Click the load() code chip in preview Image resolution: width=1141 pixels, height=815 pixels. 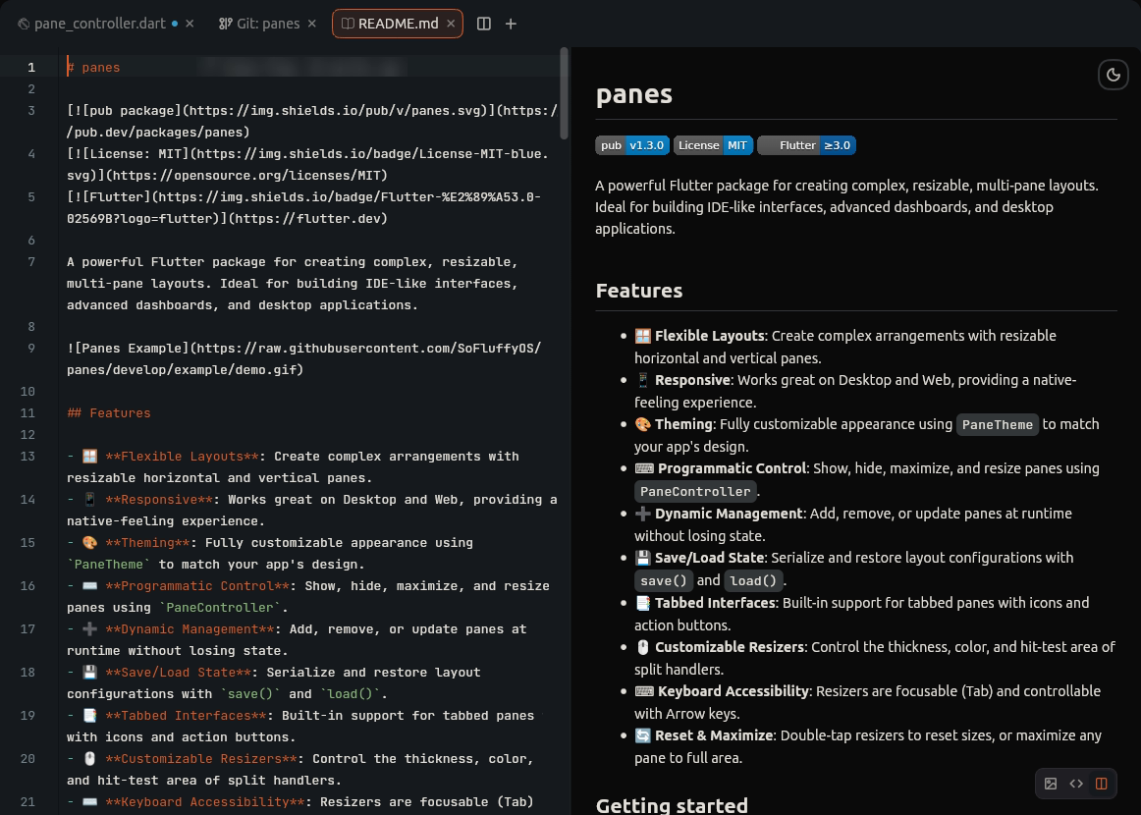(x=753, y=580)
